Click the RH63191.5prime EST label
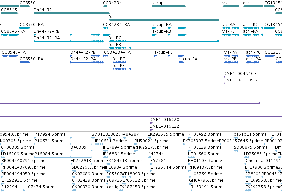The image size is (282, 192). (207, 187)
